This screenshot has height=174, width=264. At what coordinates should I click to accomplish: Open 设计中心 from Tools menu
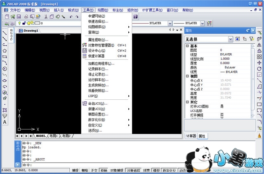click(x=106, y=50)
